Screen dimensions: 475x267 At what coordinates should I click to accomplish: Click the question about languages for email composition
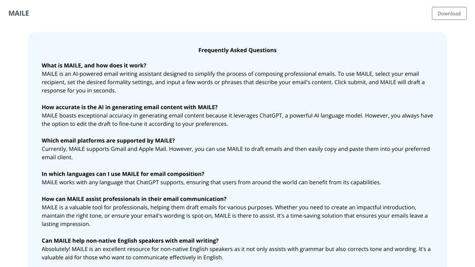(123, 174)
